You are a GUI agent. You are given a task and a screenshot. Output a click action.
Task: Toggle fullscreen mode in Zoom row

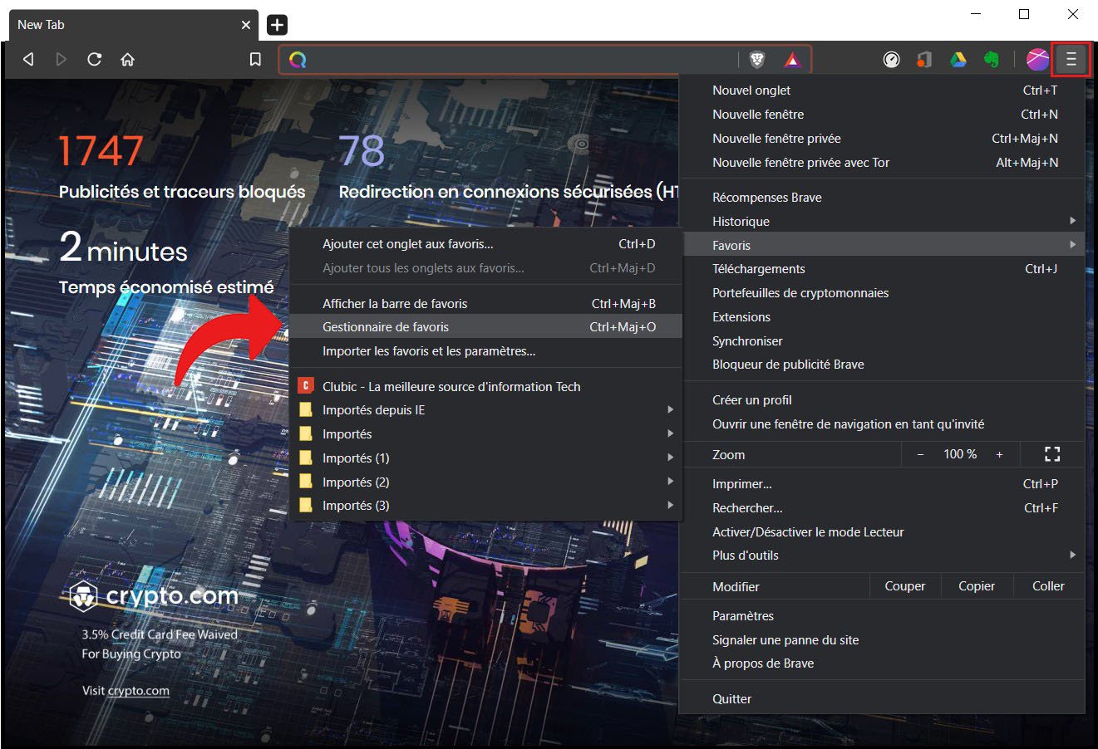[1051, 454]
